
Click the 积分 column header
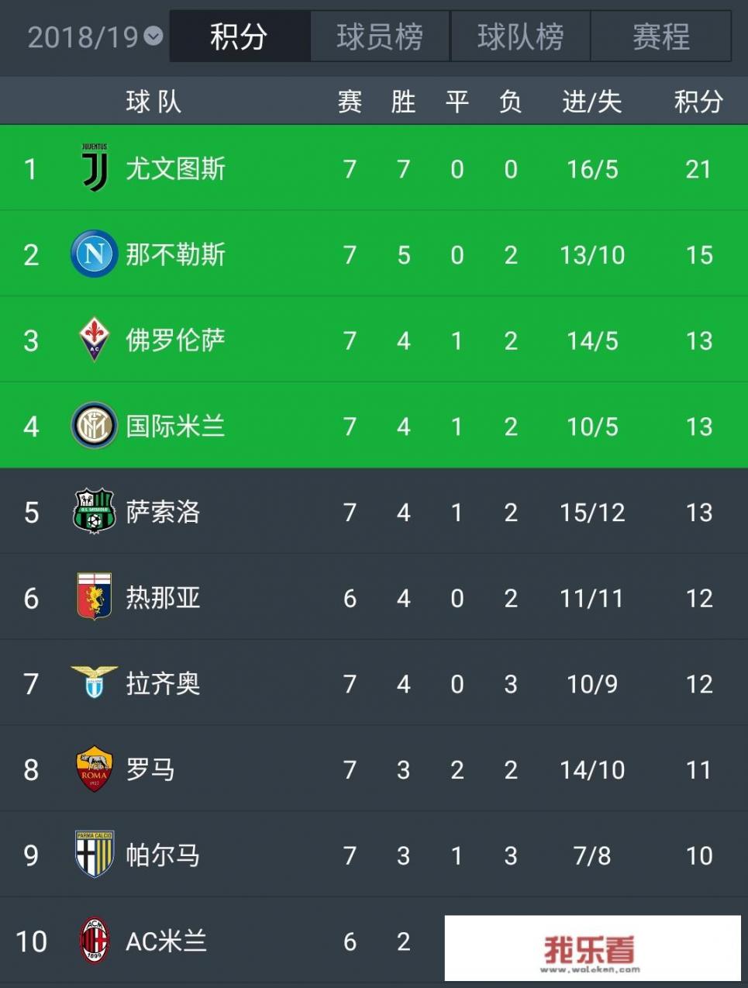[x=698, y=101]
